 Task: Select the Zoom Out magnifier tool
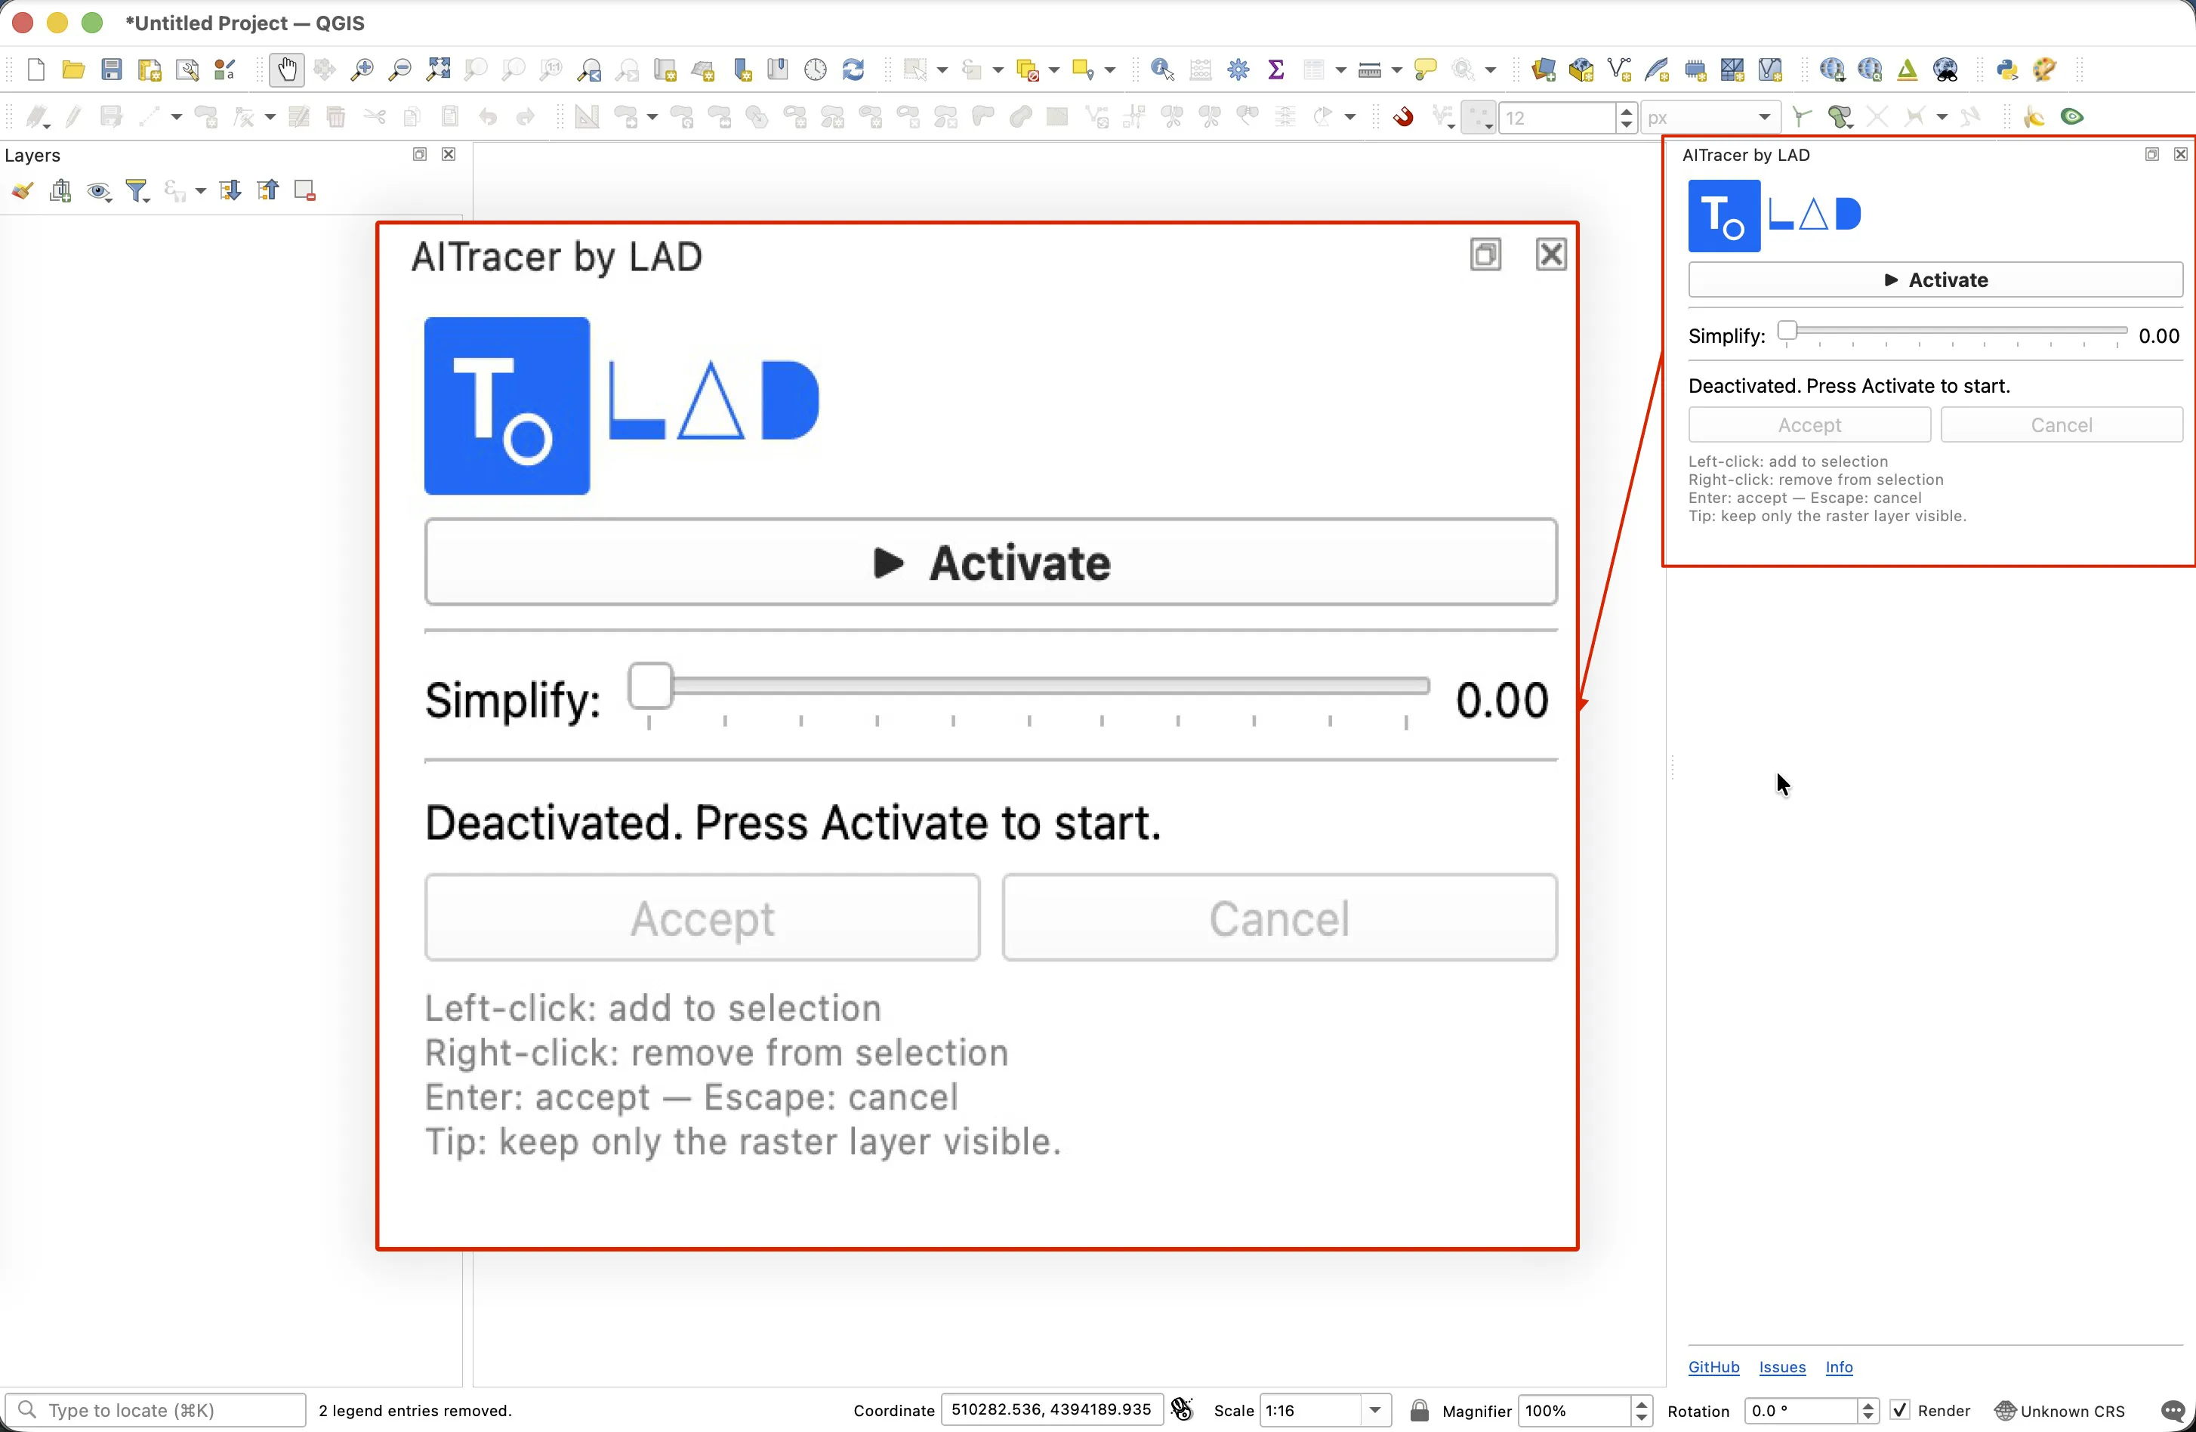click(x=400, y=69)
